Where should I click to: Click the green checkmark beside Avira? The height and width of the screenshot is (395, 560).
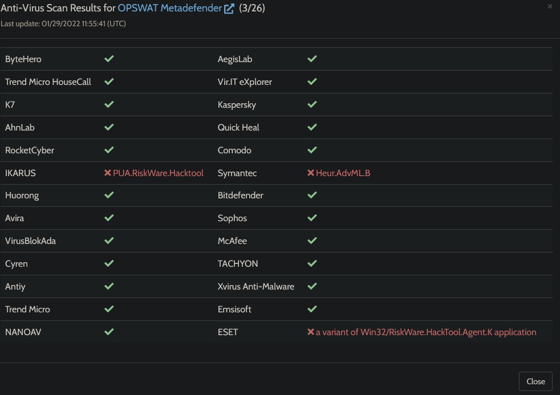pos(109,218)
